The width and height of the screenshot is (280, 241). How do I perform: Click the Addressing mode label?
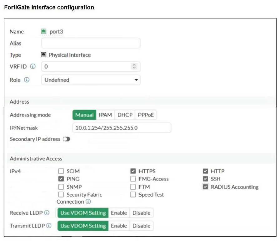30,115
